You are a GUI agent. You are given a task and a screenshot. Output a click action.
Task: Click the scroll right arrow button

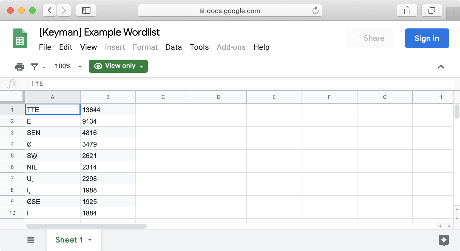449,226
